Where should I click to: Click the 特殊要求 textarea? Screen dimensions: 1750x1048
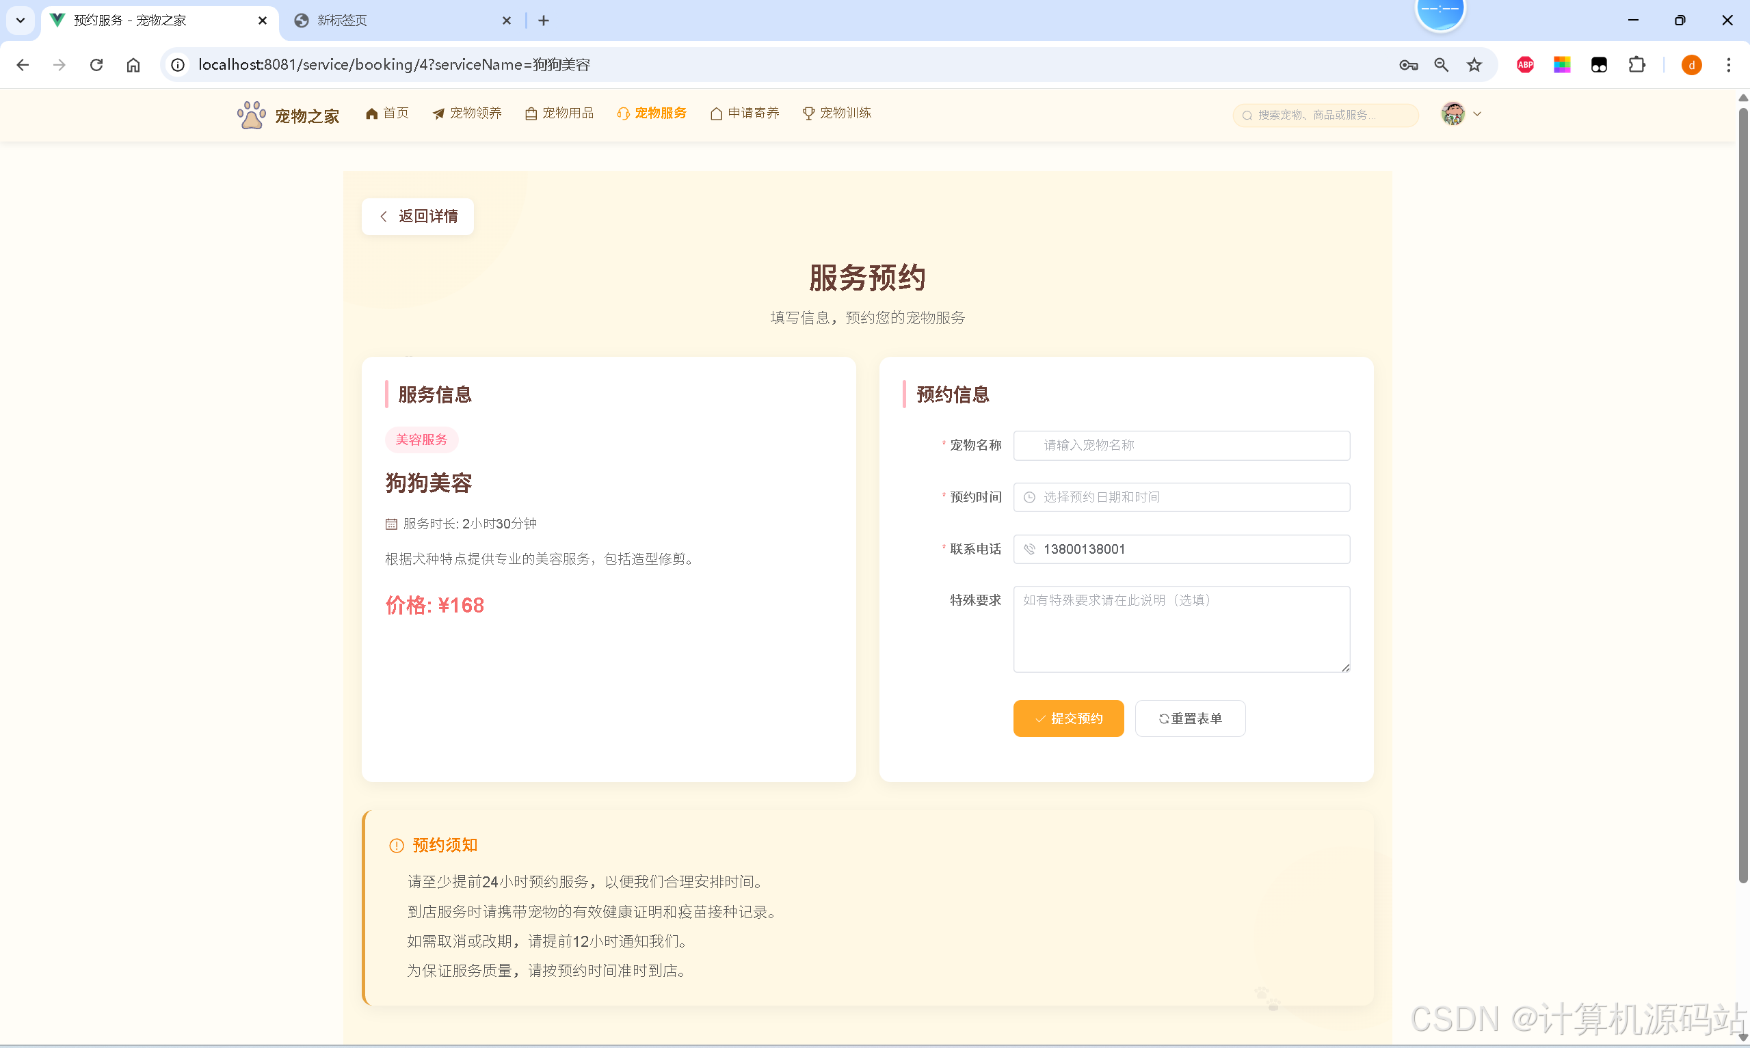(x=1181, y=629)
